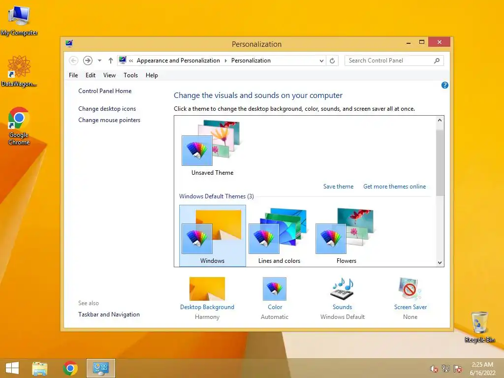504x378 pixels.
Task: Click Change desktop icons link
Action: [107, 109]
